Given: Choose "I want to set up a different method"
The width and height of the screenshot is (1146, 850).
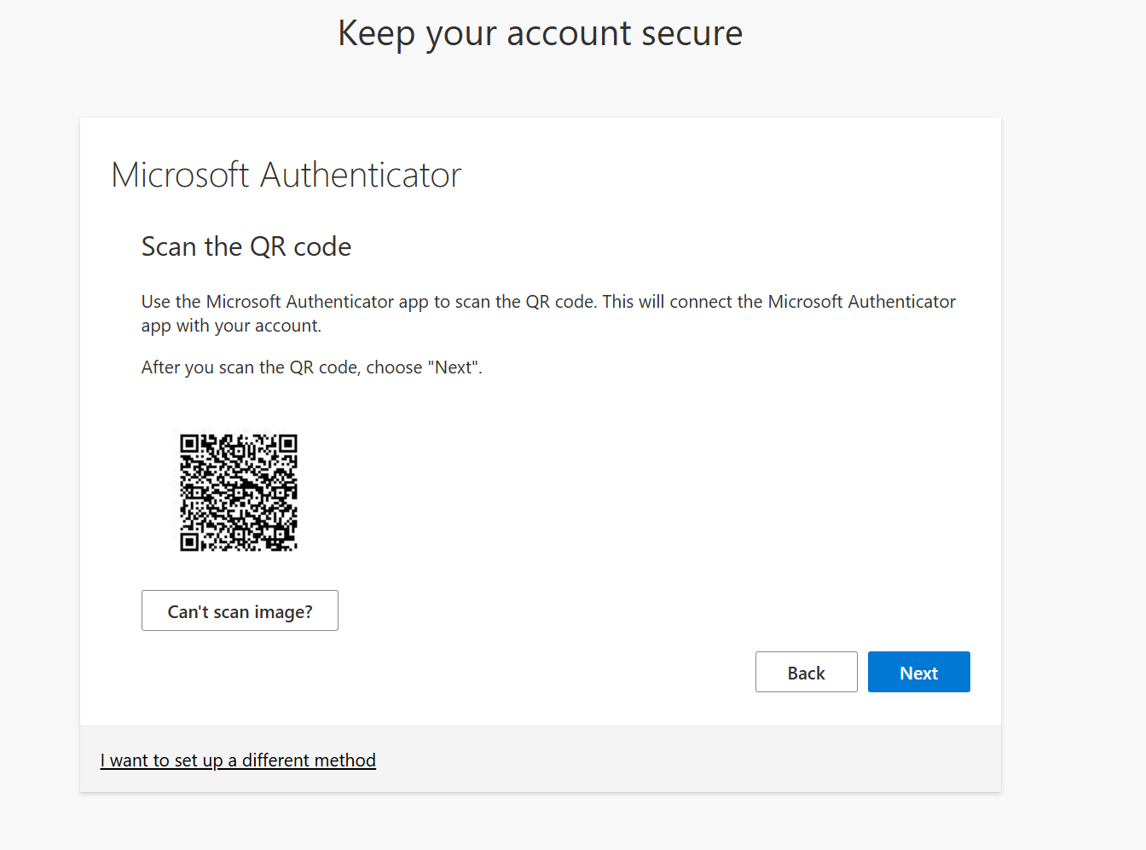Looking at the screenshot, I should pyautogui.click(x=238, y=760).
